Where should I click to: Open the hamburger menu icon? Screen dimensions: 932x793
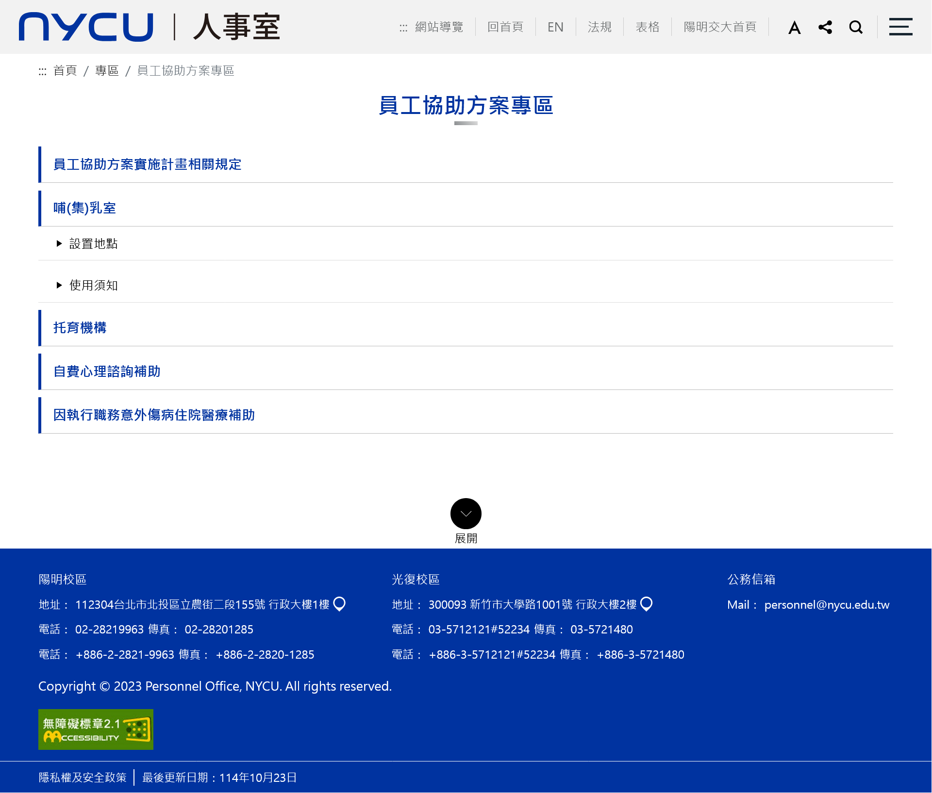(900, 27)
